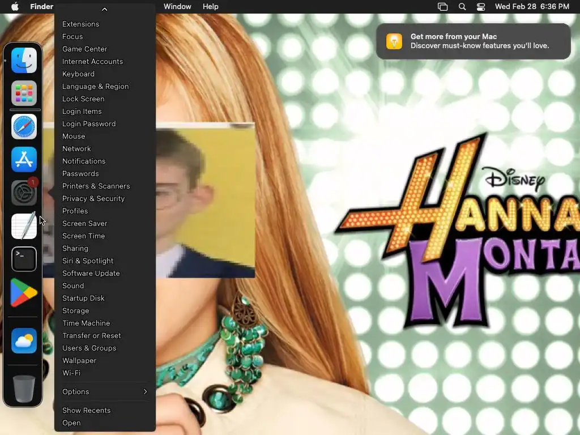Image resolution: width=580 pixels, height=435 pixels.
Task: Open the Weather app in the Dock
Action: coord(24,340)
